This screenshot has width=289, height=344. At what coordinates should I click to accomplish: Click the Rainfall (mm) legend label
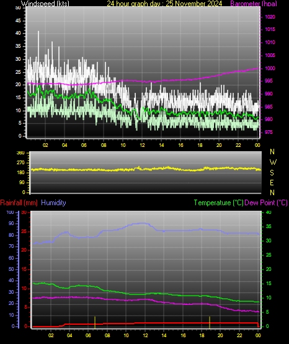pyautogui.click(x=19, y=203)
